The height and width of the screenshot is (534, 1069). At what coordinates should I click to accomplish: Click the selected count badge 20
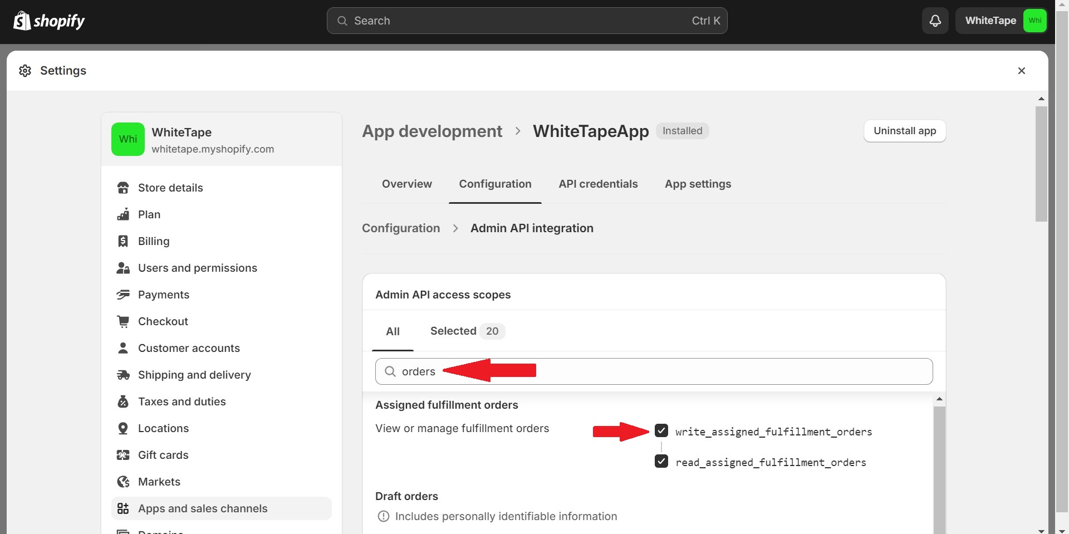point(492,331)
